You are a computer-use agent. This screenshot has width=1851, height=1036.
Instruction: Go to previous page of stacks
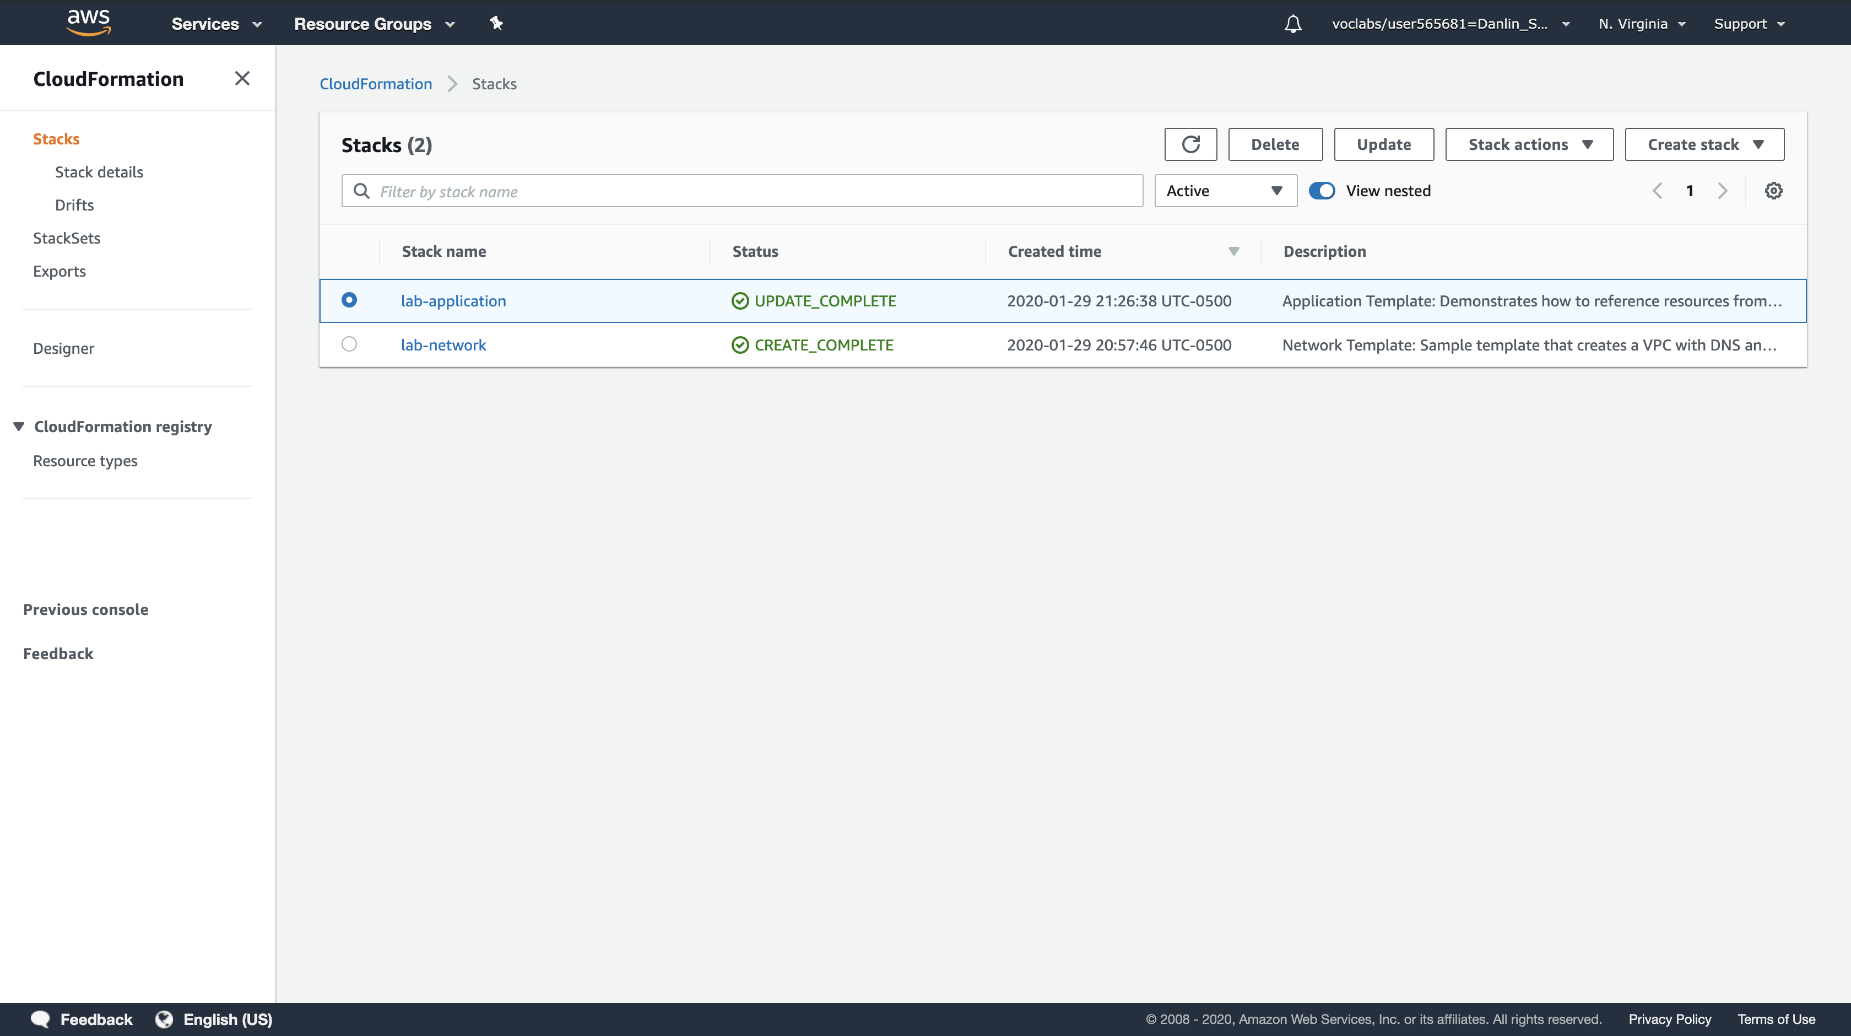click(1657, 191)
